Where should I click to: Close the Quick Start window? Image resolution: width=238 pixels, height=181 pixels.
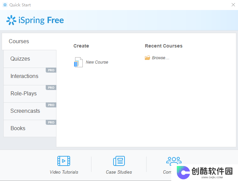pyautogui.click(x=233, y=5)
